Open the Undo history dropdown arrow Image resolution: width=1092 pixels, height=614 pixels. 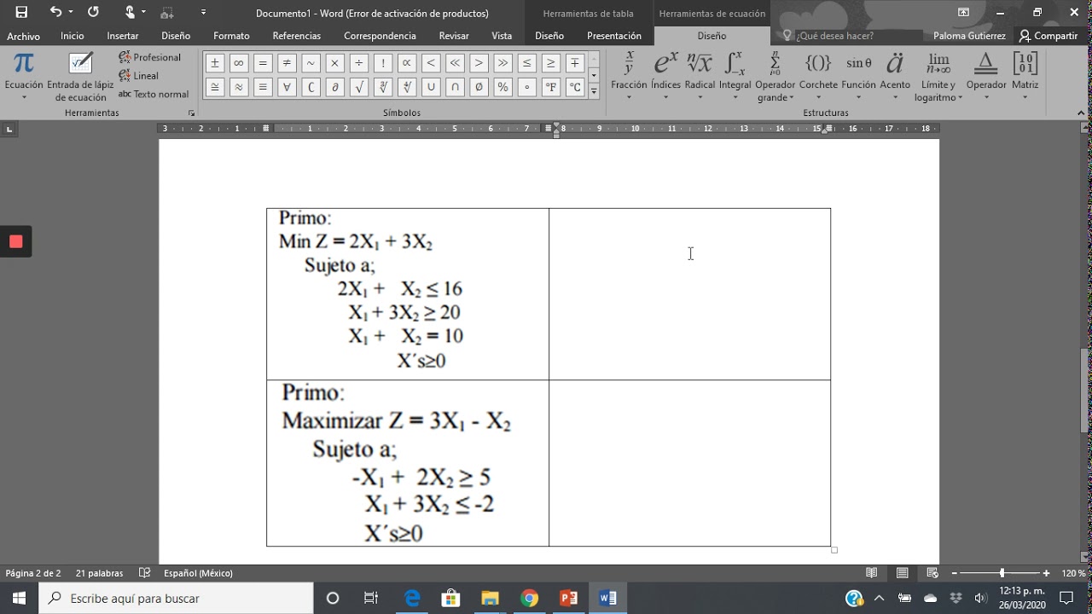pos(71,12)
